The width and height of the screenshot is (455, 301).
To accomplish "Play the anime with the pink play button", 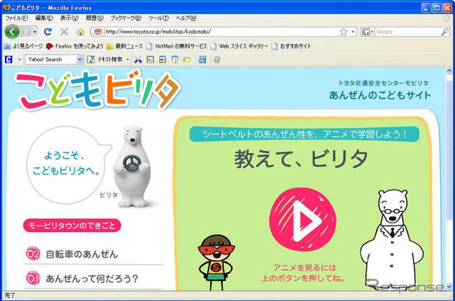I will (x=302, y=220).
